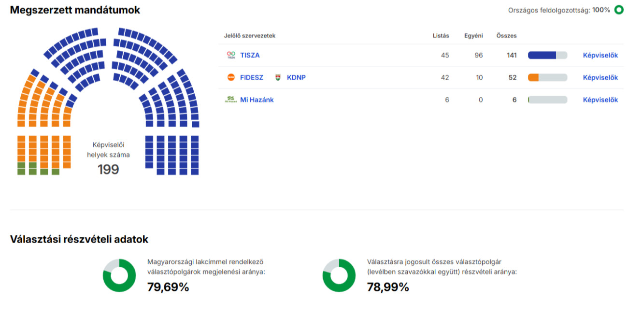Click Mi Hazánk's green seat share bar
628x316 pixels.
coord(529,100)
